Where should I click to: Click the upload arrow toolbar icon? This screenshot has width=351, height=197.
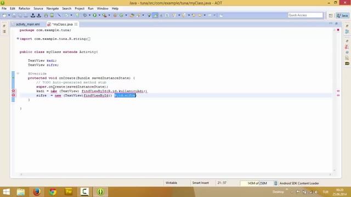[x=33, y=15]
